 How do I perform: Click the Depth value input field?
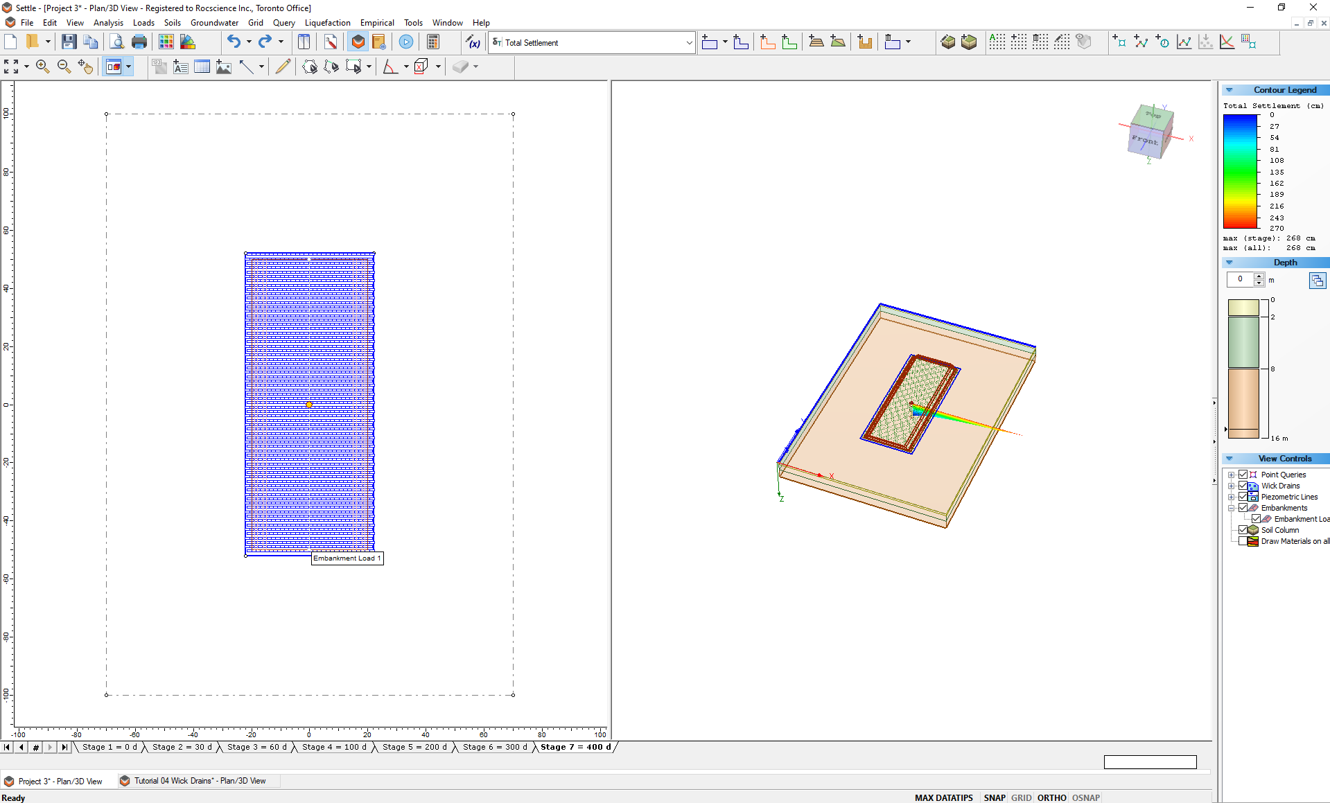coord(1240,279)
